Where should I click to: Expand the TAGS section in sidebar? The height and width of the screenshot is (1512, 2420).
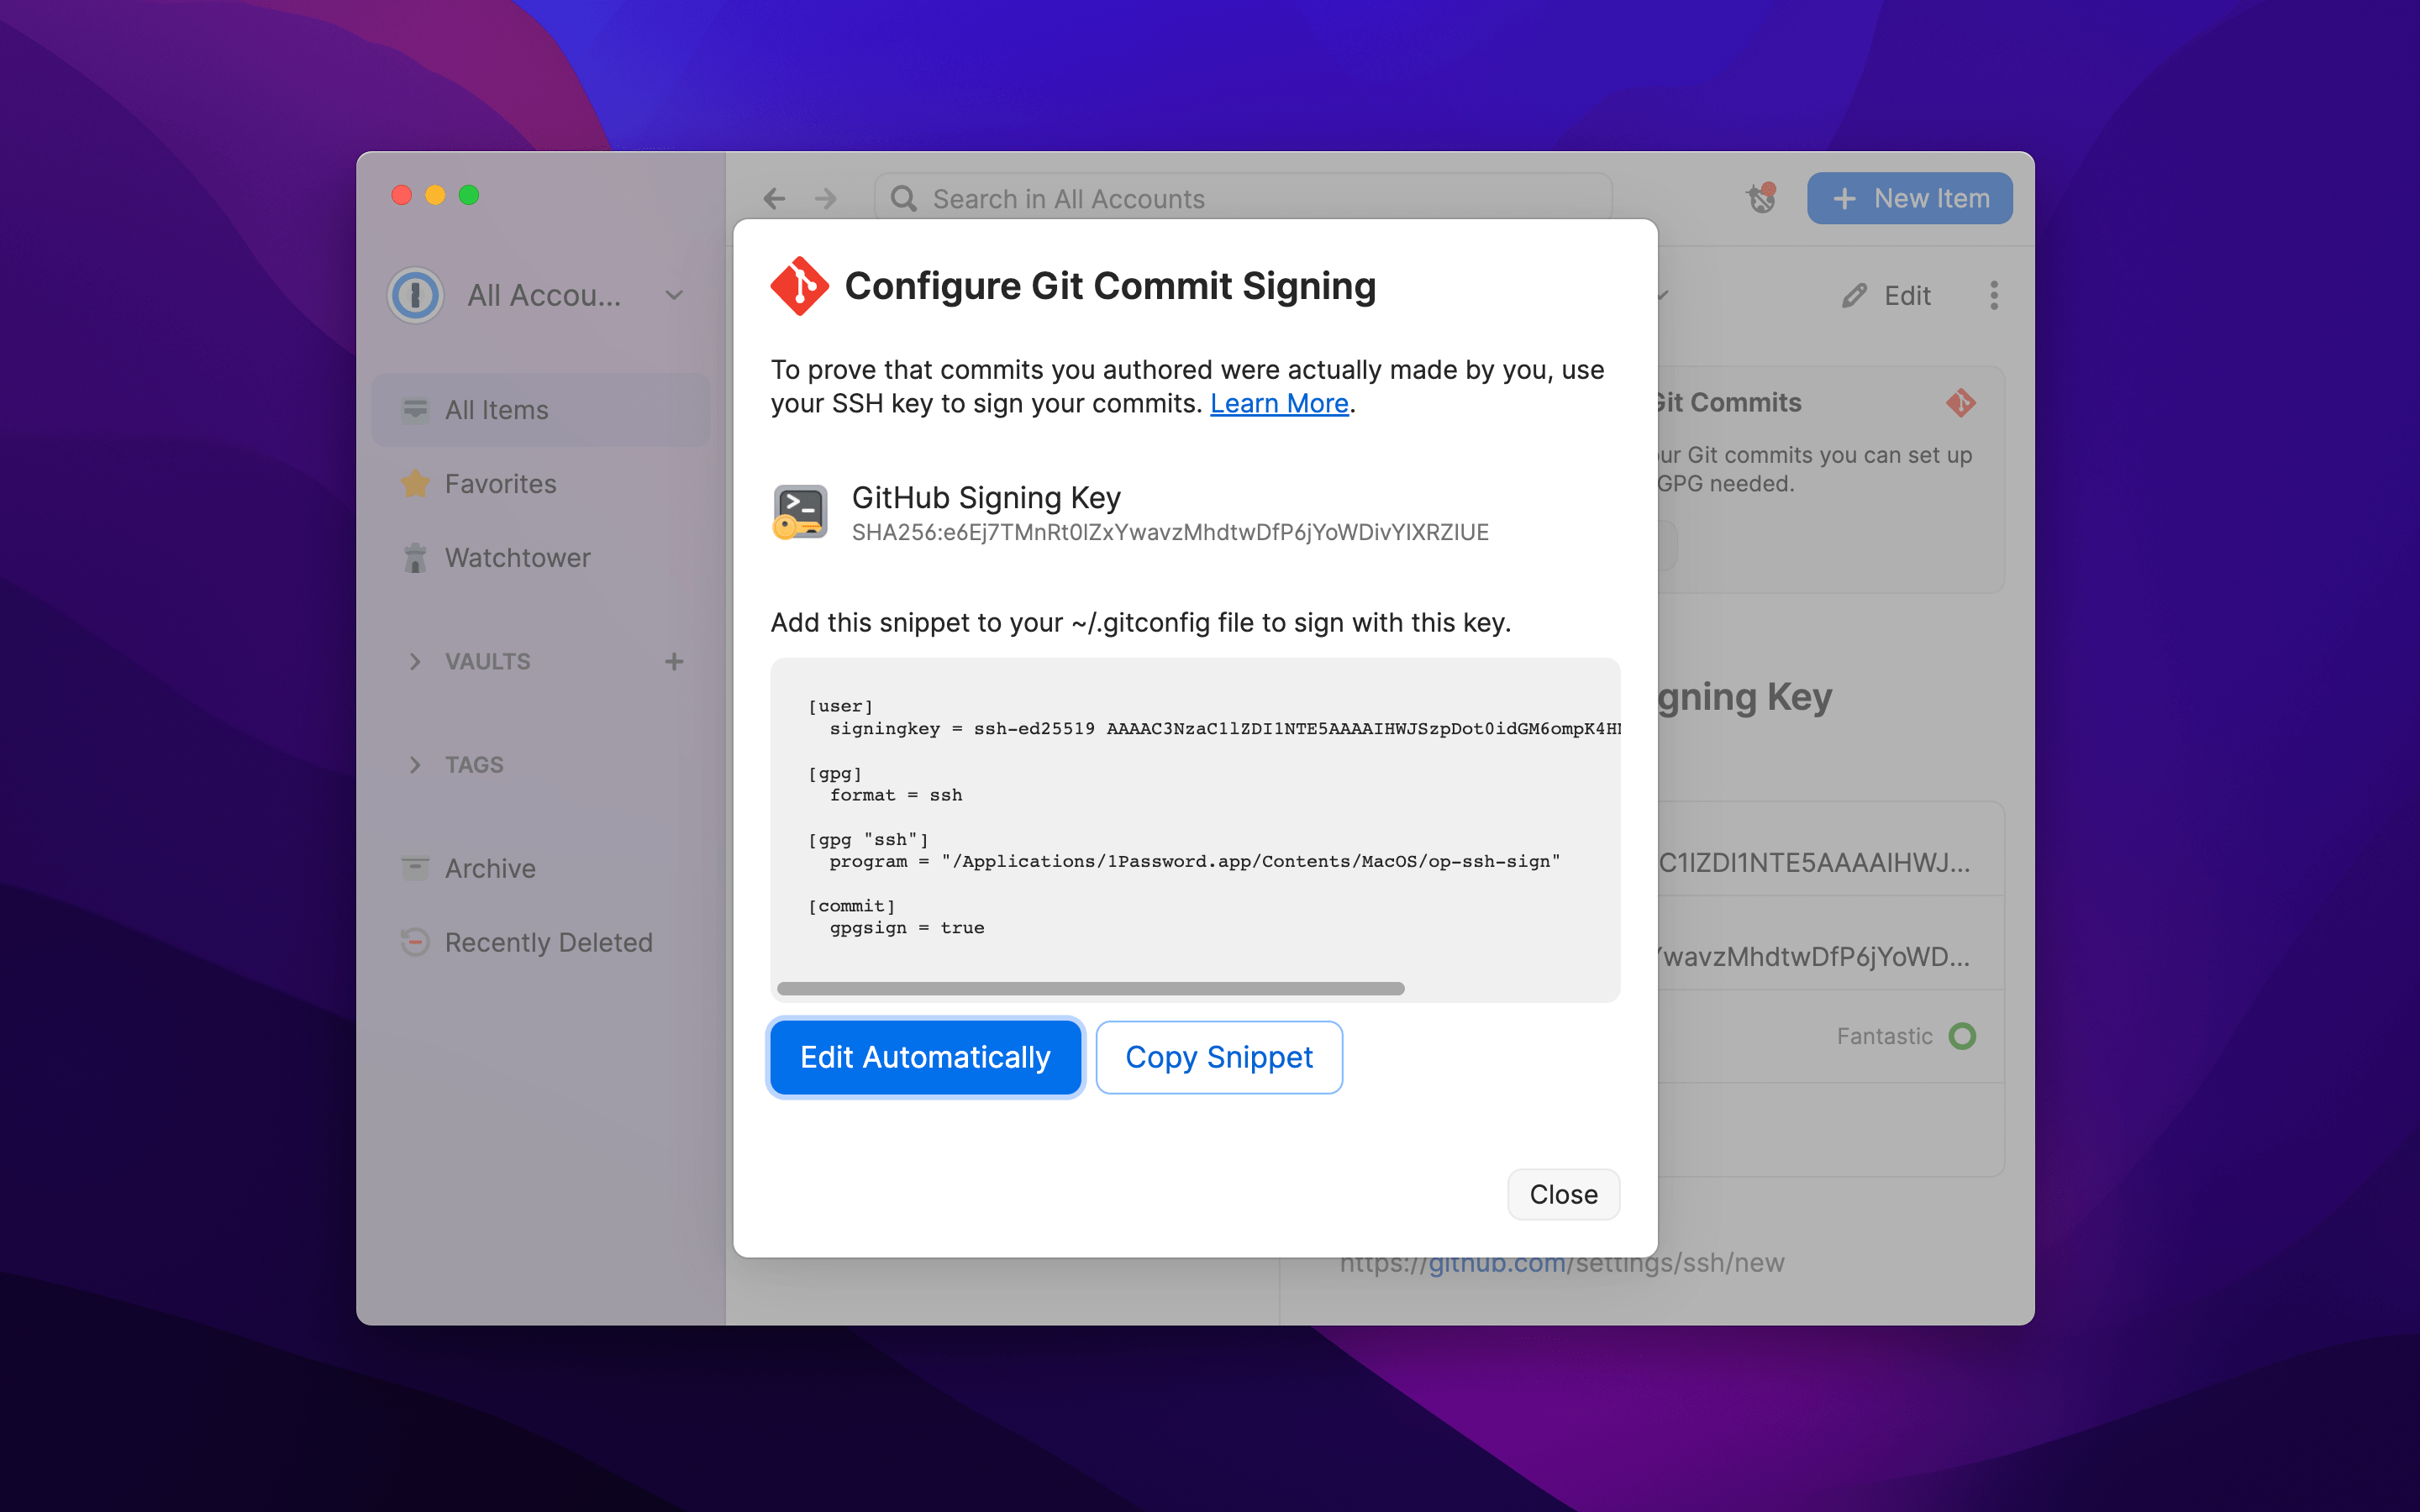click(x=409, y=763)
